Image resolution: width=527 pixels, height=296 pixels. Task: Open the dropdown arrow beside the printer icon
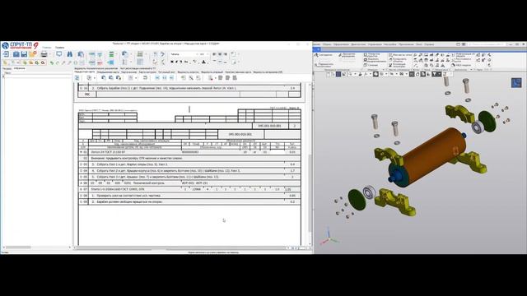[50, 54]
